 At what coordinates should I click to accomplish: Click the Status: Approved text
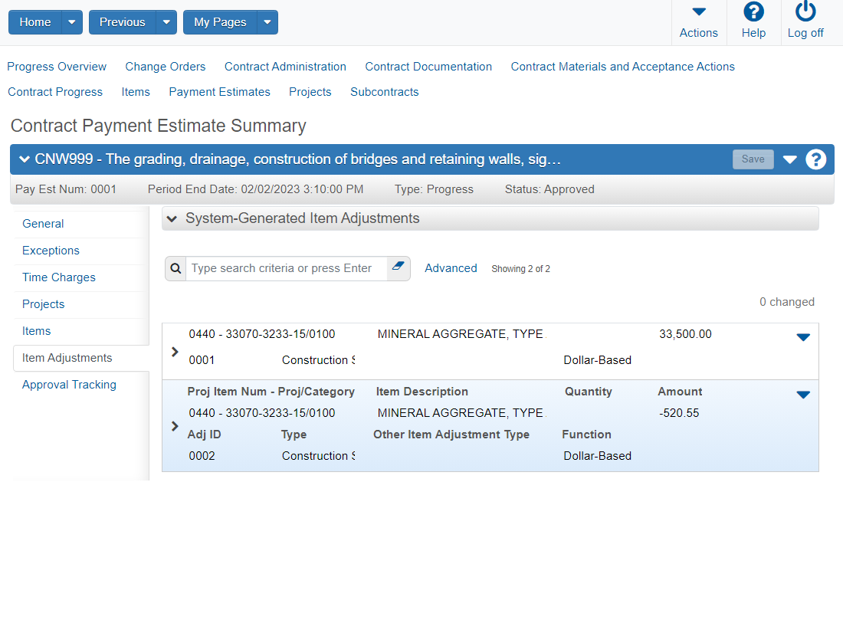(x=549, y=189)
